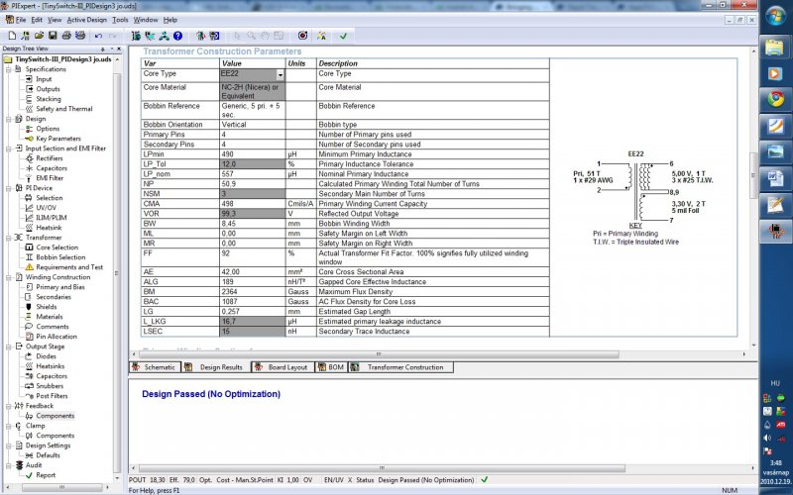Open an existing design with folder icon
This screenshot has width=793, height=495.
[x=39, y=36]
